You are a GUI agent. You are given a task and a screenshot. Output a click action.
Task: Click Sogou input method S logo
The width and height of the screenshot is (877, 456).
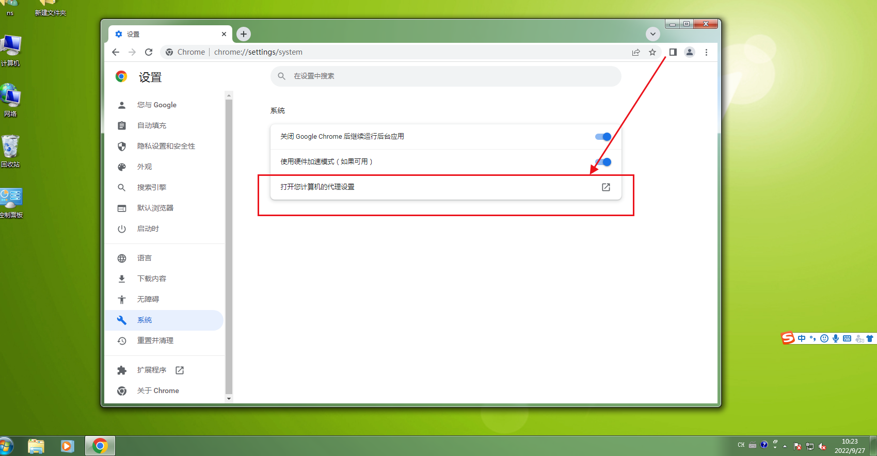pyautogui.click(x=788, y=338)
